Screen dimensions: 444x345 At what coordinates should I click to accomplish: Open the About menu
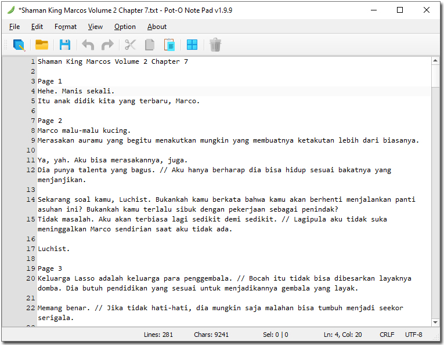[157, 27]
